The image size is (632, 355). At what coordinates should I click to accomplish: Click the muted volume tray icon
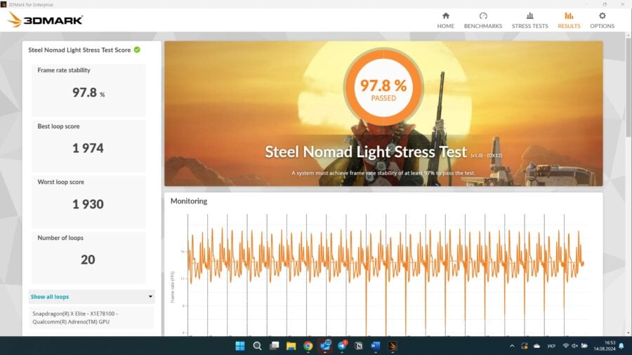(574, 346)
